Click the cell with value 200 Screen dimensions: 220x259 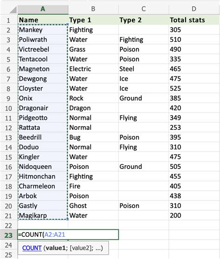click(194, 215)
